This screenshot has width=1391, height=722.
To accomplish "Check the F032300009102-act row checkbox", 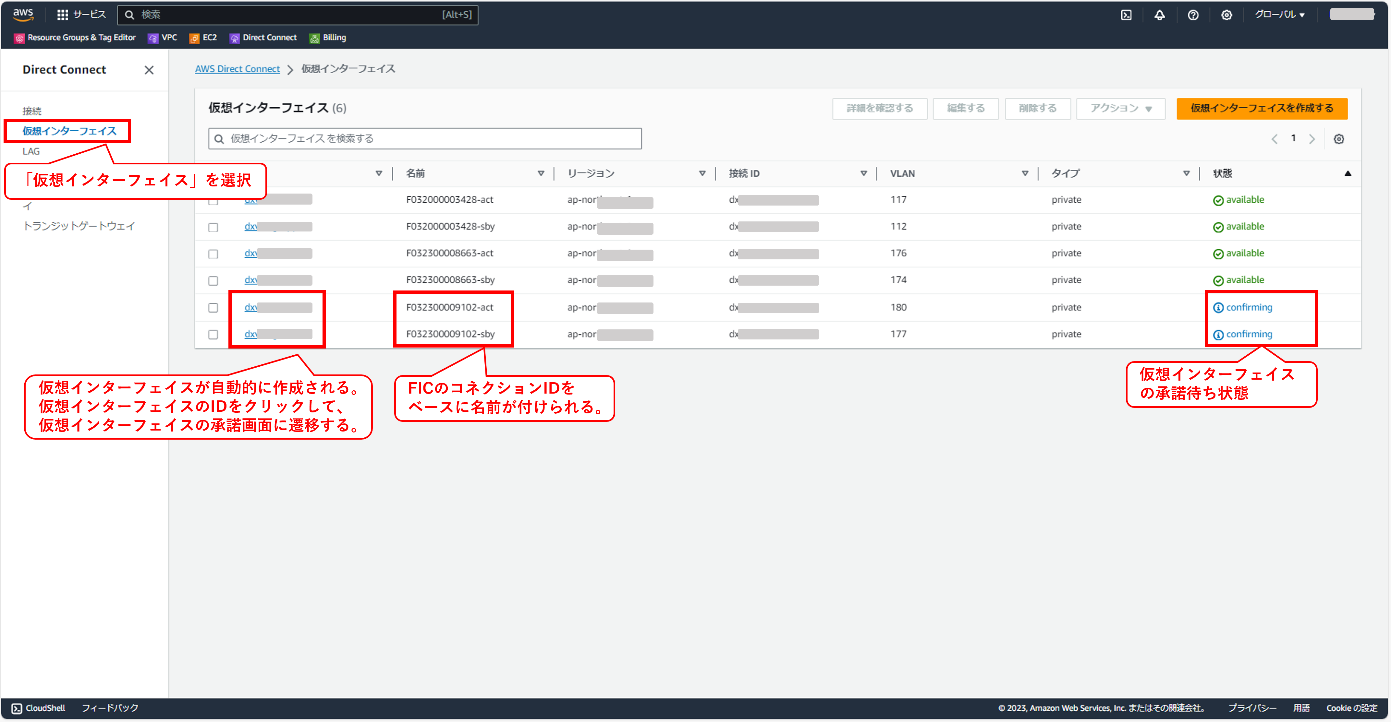I will coord(213,307).
